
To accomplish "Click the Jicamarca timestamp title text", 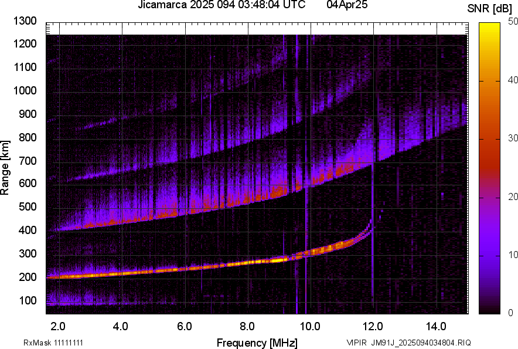I will coord(221,5).
